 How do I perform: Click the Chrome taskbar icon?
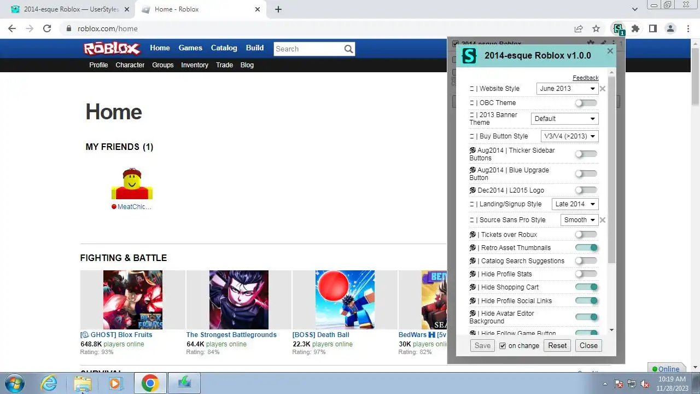(x=150, y=383)
